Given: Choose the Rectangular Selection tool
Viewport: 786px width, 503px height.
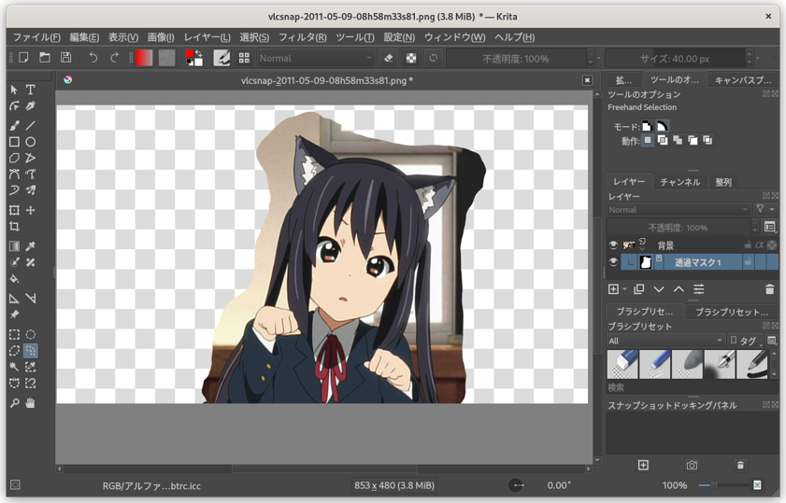Looking at the screenshot, I should [14, 334].
